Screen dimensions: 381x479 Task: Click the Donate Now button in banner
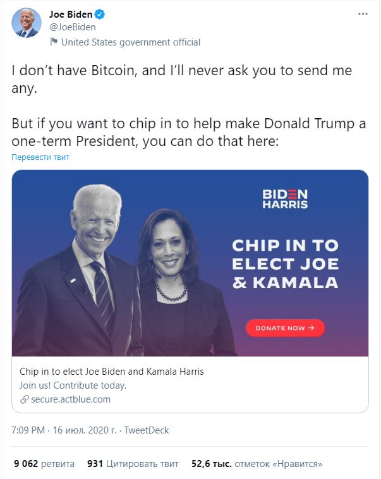point(285,328)
